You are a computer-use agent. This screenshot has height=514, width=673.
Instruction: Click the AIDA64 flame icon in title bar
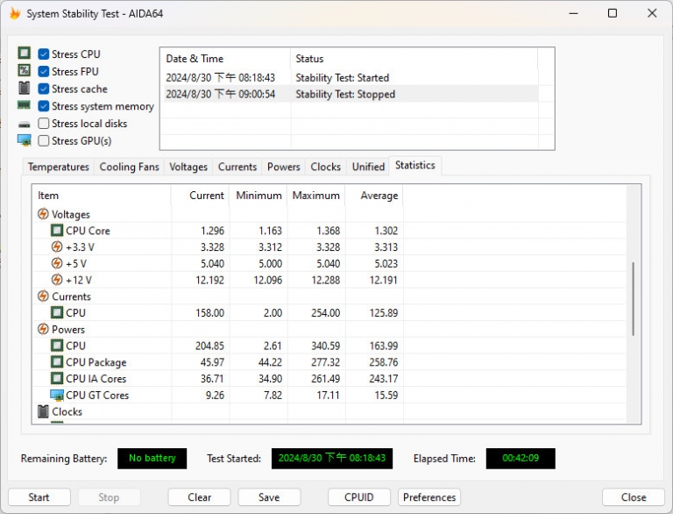[15, 14]
